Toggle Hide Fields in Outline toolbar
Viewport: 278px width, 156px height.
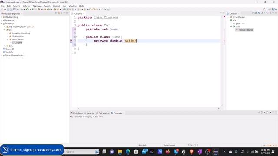click(x=259, y=13)
